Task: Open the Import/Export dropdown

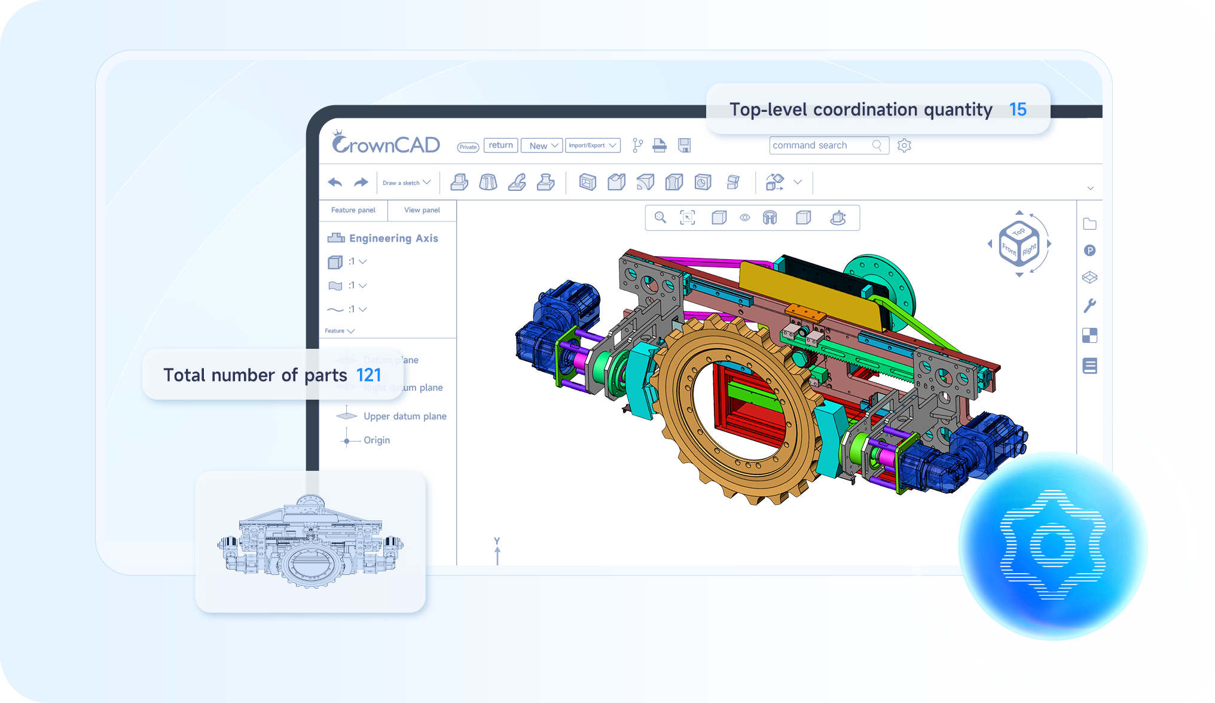Action: 593,145
